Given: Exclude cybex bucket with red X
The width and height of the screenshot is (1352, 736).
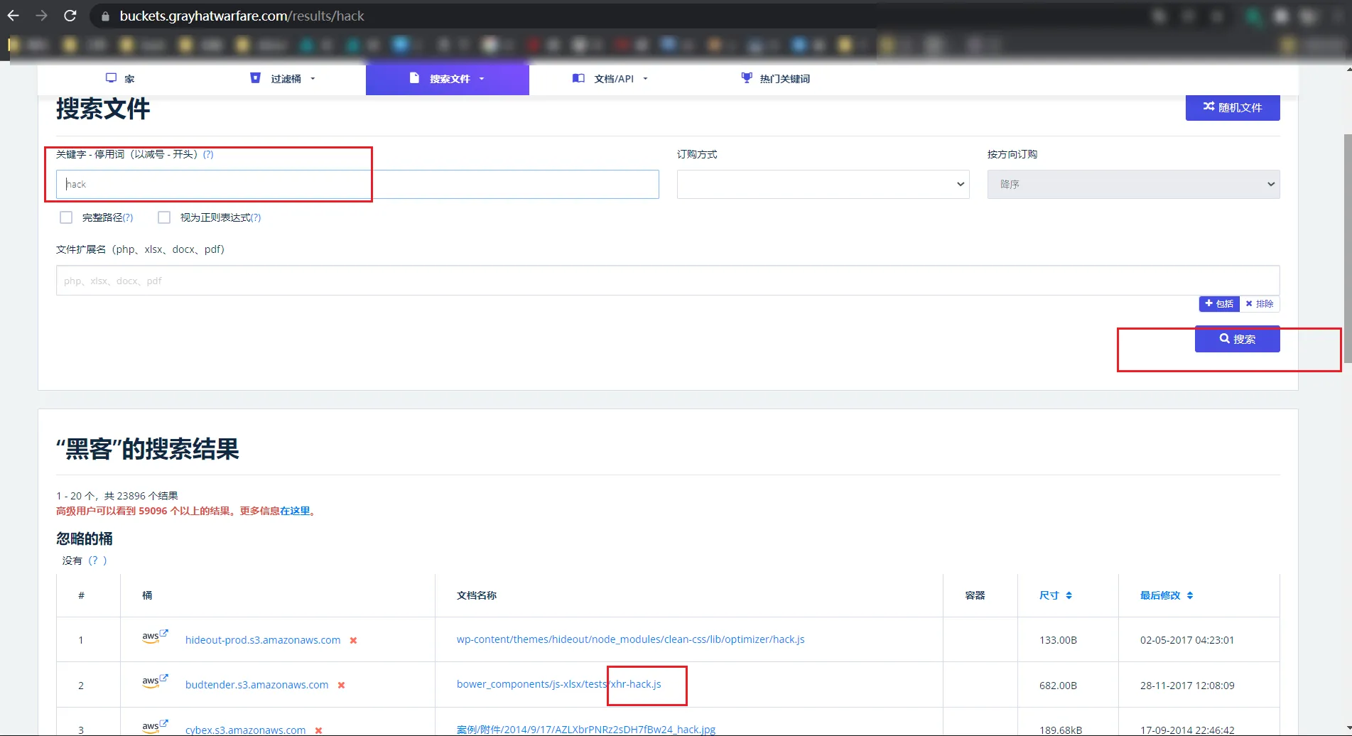Looking at the screenshot, I should pos(318,730).
